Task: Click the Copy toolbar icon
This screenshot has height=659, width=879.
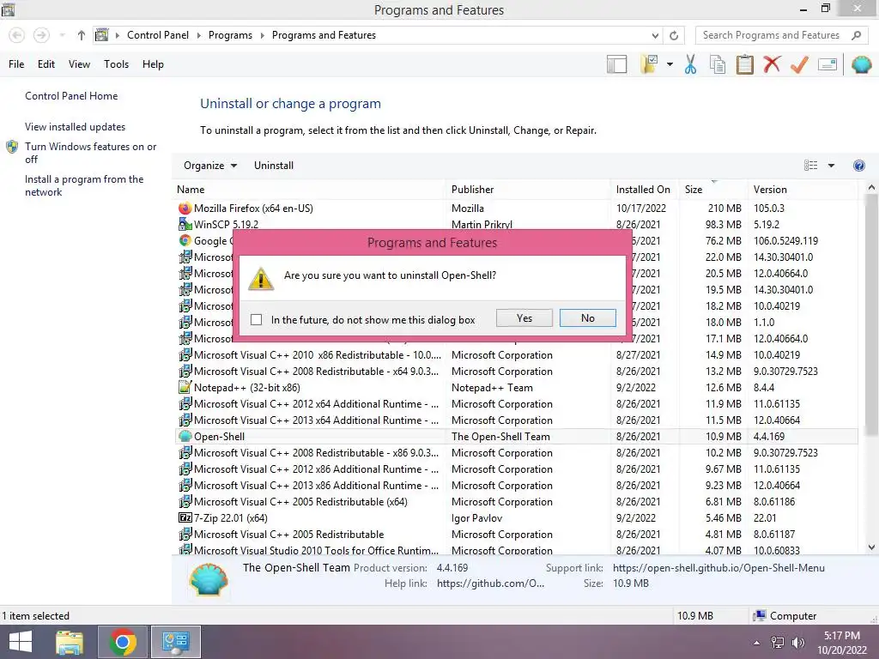Action: (718, 64)
